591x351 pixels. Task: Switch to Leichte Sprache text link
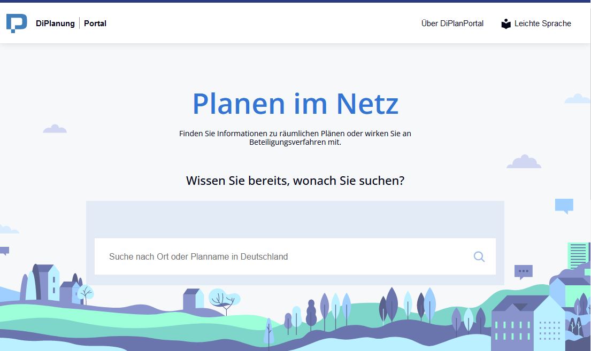(542, 24)
